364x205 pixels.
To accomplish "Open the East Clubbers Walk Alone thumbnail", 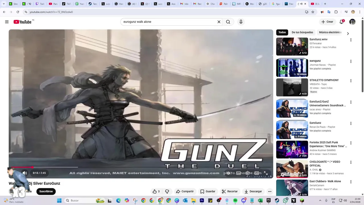I will (x=292, y=188).
